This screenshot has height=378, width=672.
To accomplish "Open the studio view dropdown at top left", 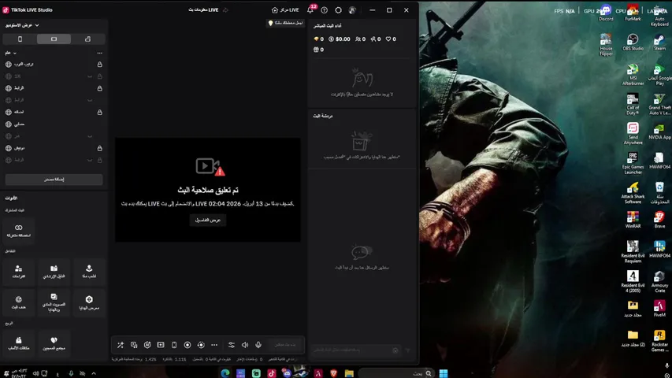I will (22, 25).
